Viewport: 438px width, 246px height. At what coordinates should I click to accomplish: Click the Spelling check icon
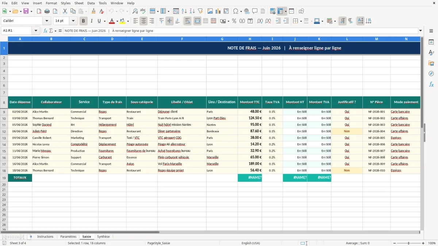point(143,11)
